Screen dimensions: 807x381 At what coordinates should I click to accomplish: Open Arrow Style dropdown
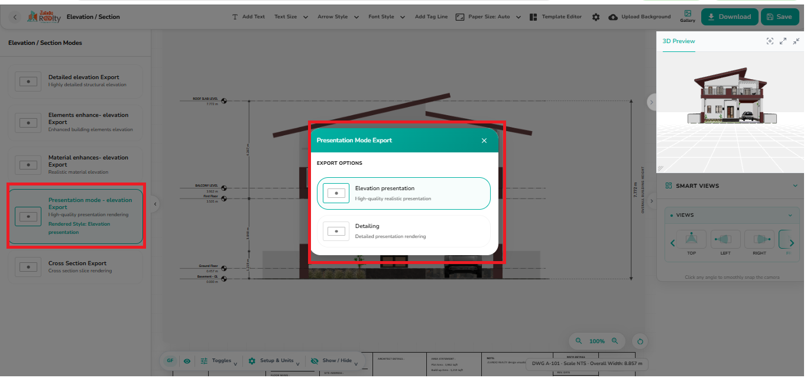coord(338,17)
